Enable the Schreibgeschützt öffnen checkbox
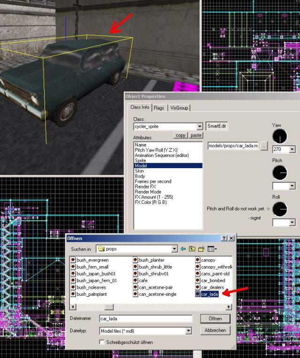The image size is (300, 358). (x=102, y=343)
